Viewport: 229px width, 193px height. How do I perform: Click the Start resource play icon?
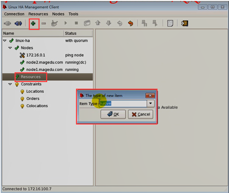pyautogui.click(x=66, y=23)
